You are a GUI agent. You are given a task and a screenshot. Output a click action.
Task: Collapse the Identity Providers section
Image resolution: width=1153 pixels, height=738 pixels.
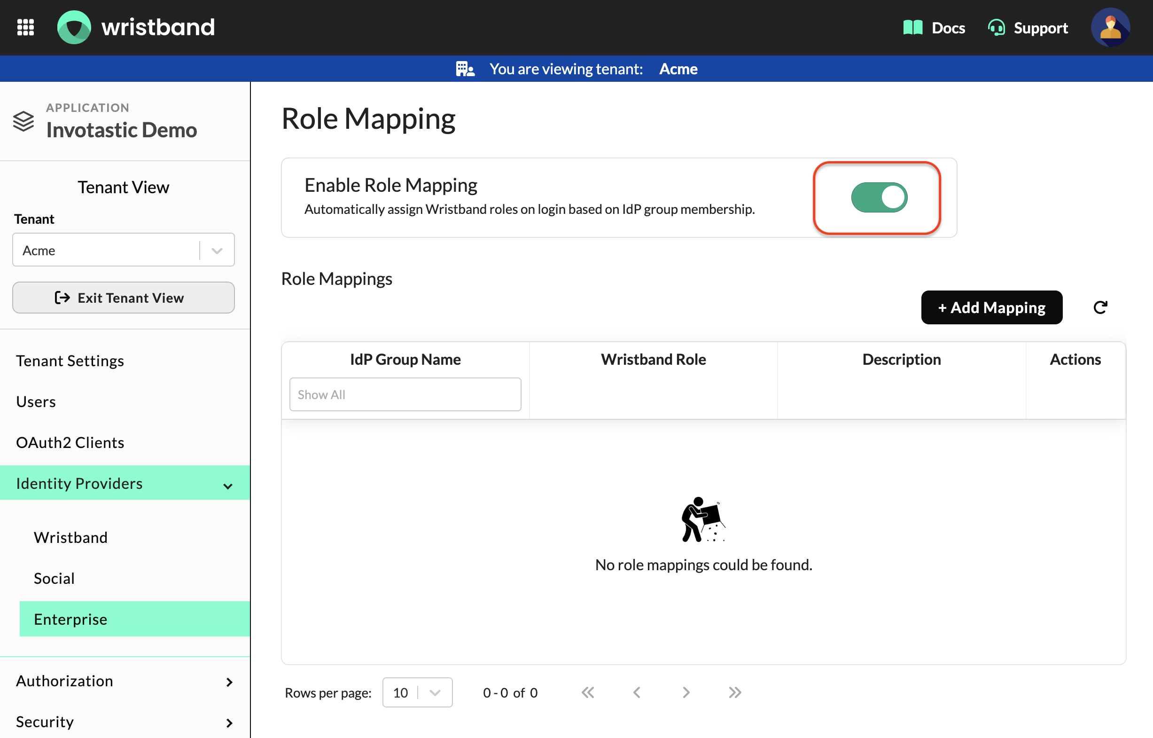(125, 483)
